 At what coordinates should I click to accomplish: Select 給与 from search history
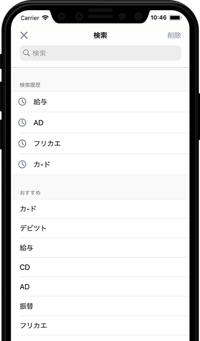[100, 102]
